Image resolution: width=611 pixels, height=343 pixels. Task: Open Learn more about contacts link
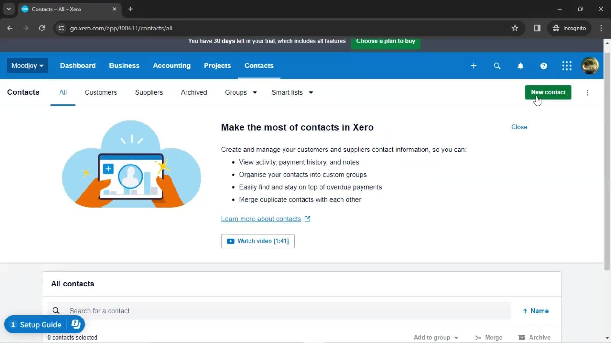tap(261, 219)
